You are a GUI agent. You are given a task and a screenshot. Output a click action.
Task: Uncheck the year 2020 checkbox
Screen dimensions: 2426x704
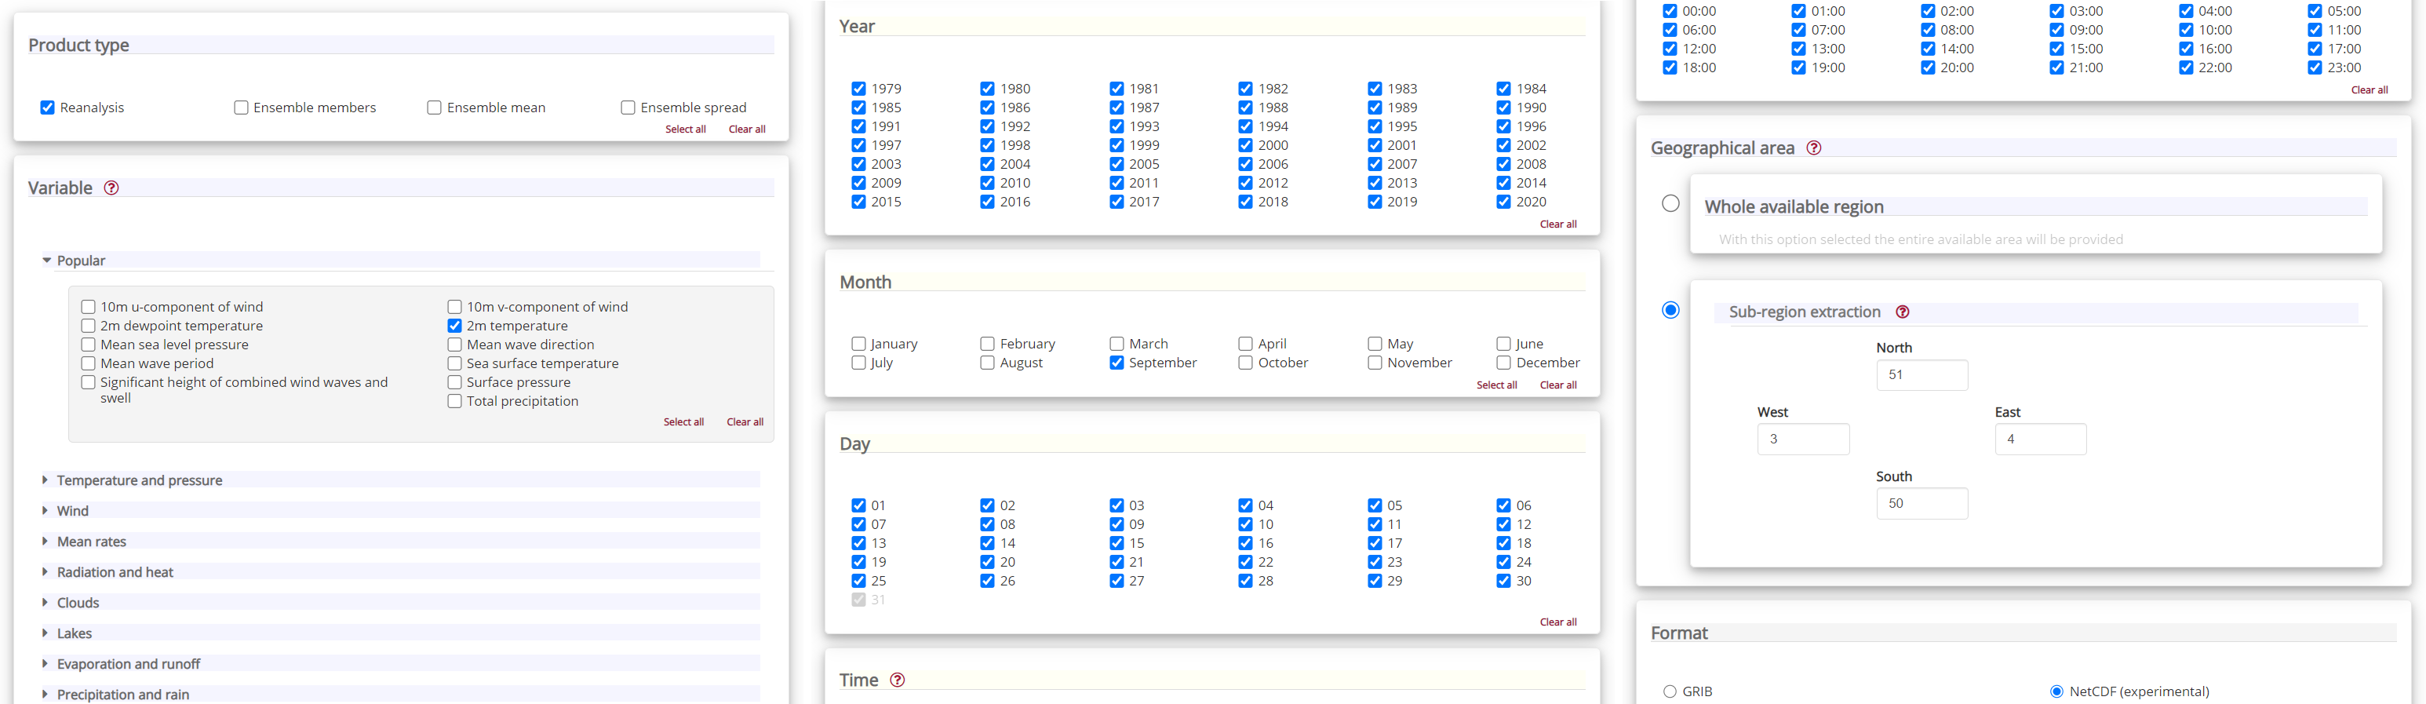[x=1504, y=202]
